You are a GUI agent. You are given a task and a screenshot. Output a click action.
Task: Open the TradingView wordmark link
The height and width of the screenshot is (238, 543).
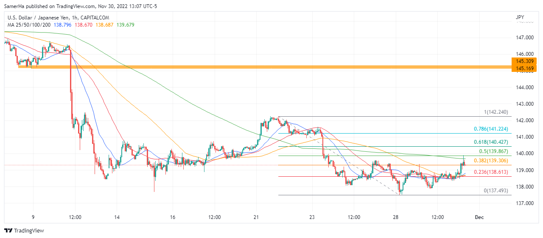click(x=29, y=230)
